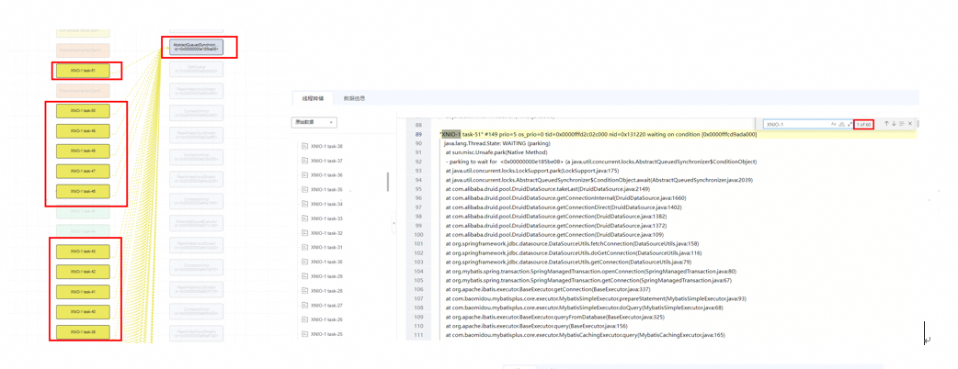Go to next match with the down arrow
The width and height of the screenshot is (958, 369).
pos(894,124)
